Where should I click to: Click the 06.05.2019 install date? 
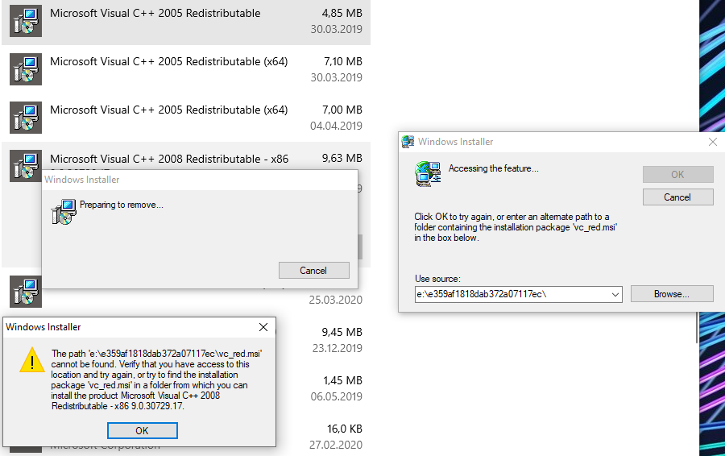[x=336, y=396]
